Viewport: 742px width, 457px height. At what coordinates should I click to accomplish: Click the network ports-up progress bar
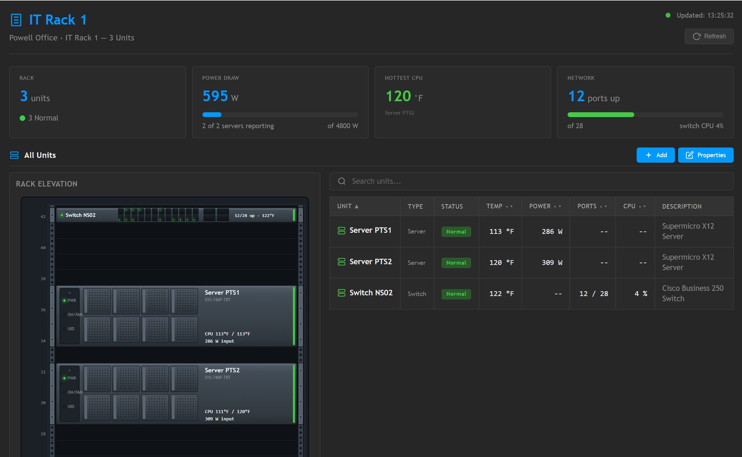pos(645,115)
